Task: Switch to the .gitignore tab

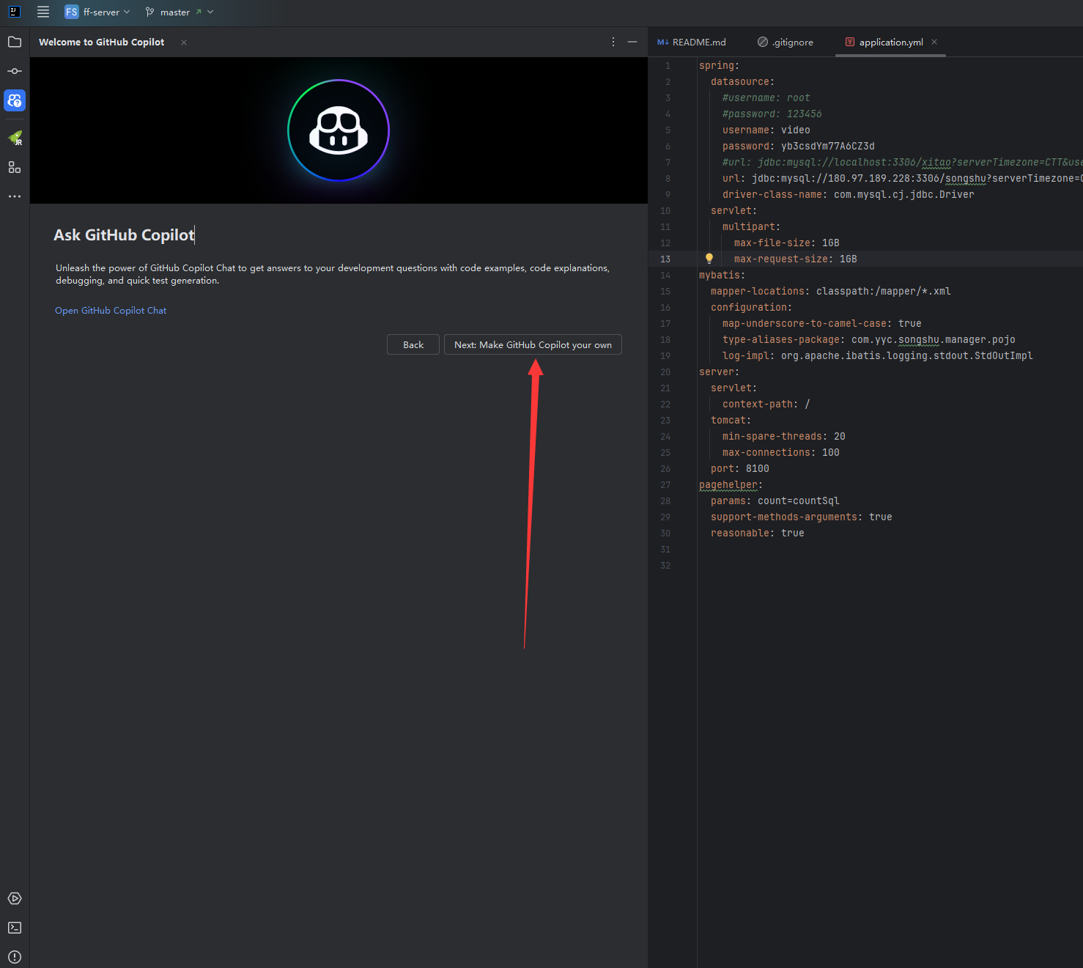Action: coord(791,42)
